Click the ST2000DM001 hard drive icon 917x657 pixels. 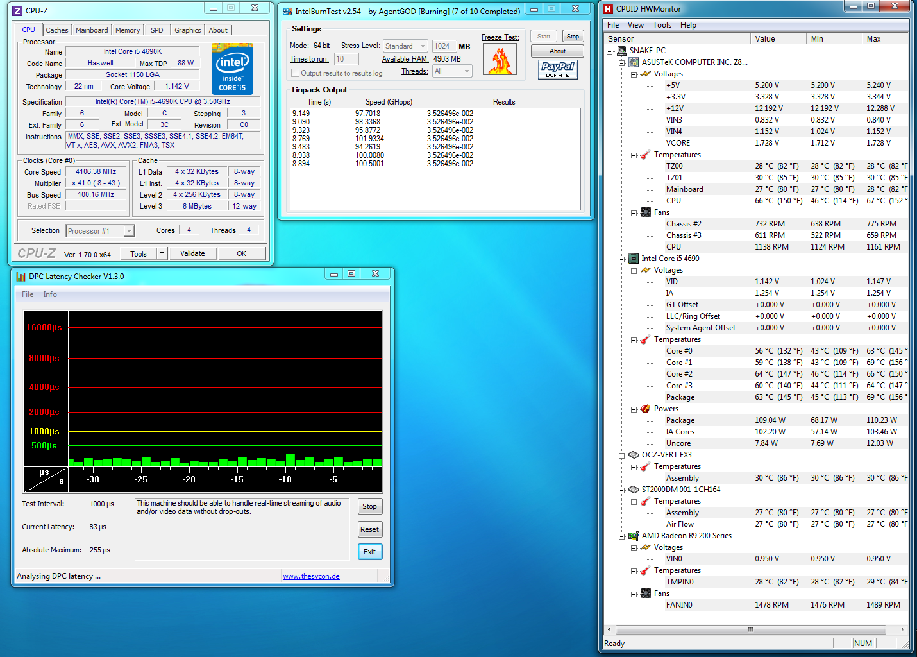coord(634,490)
